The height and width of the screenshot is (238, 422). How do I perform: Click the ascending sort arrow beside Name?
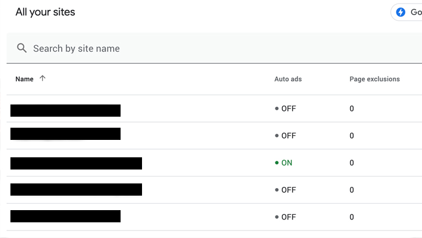[42, 79]
